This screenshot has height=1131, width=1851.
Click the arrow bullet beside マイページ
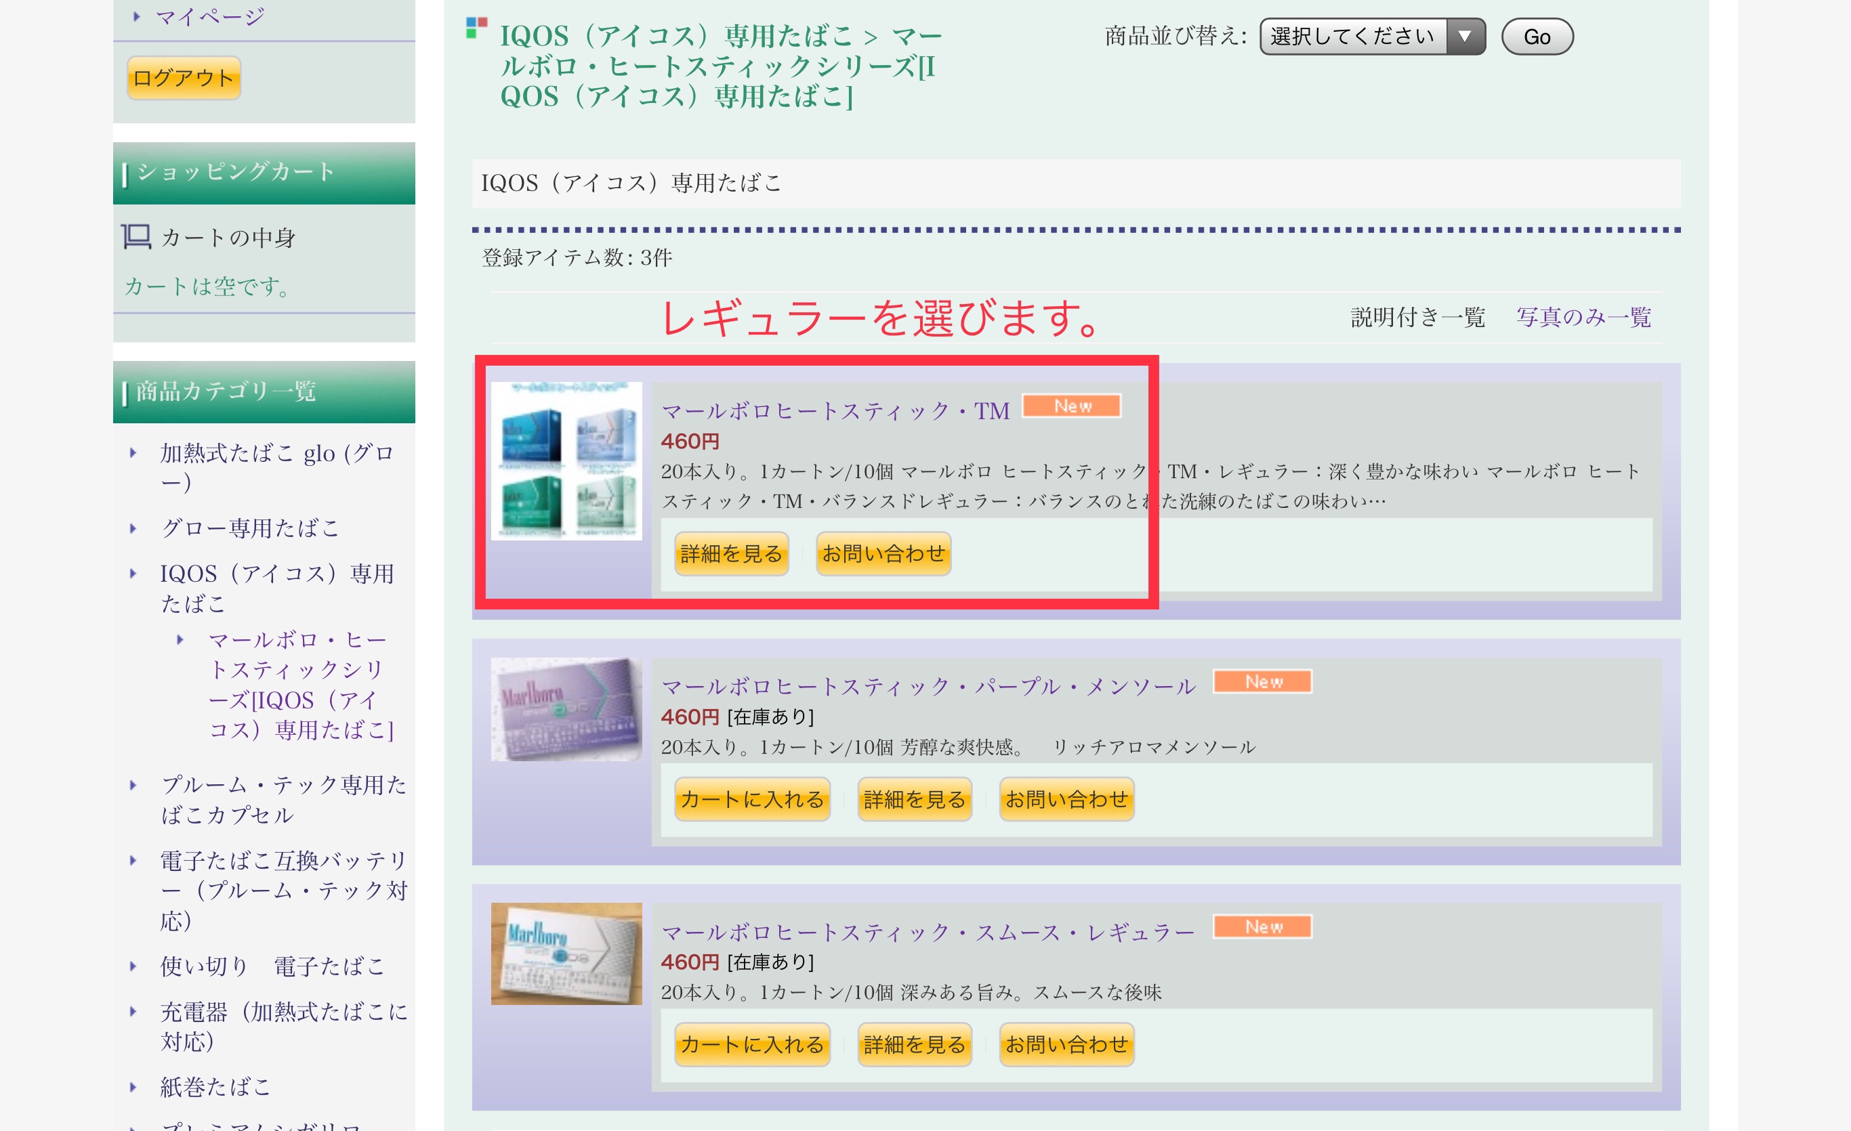[x=136, y=16]
